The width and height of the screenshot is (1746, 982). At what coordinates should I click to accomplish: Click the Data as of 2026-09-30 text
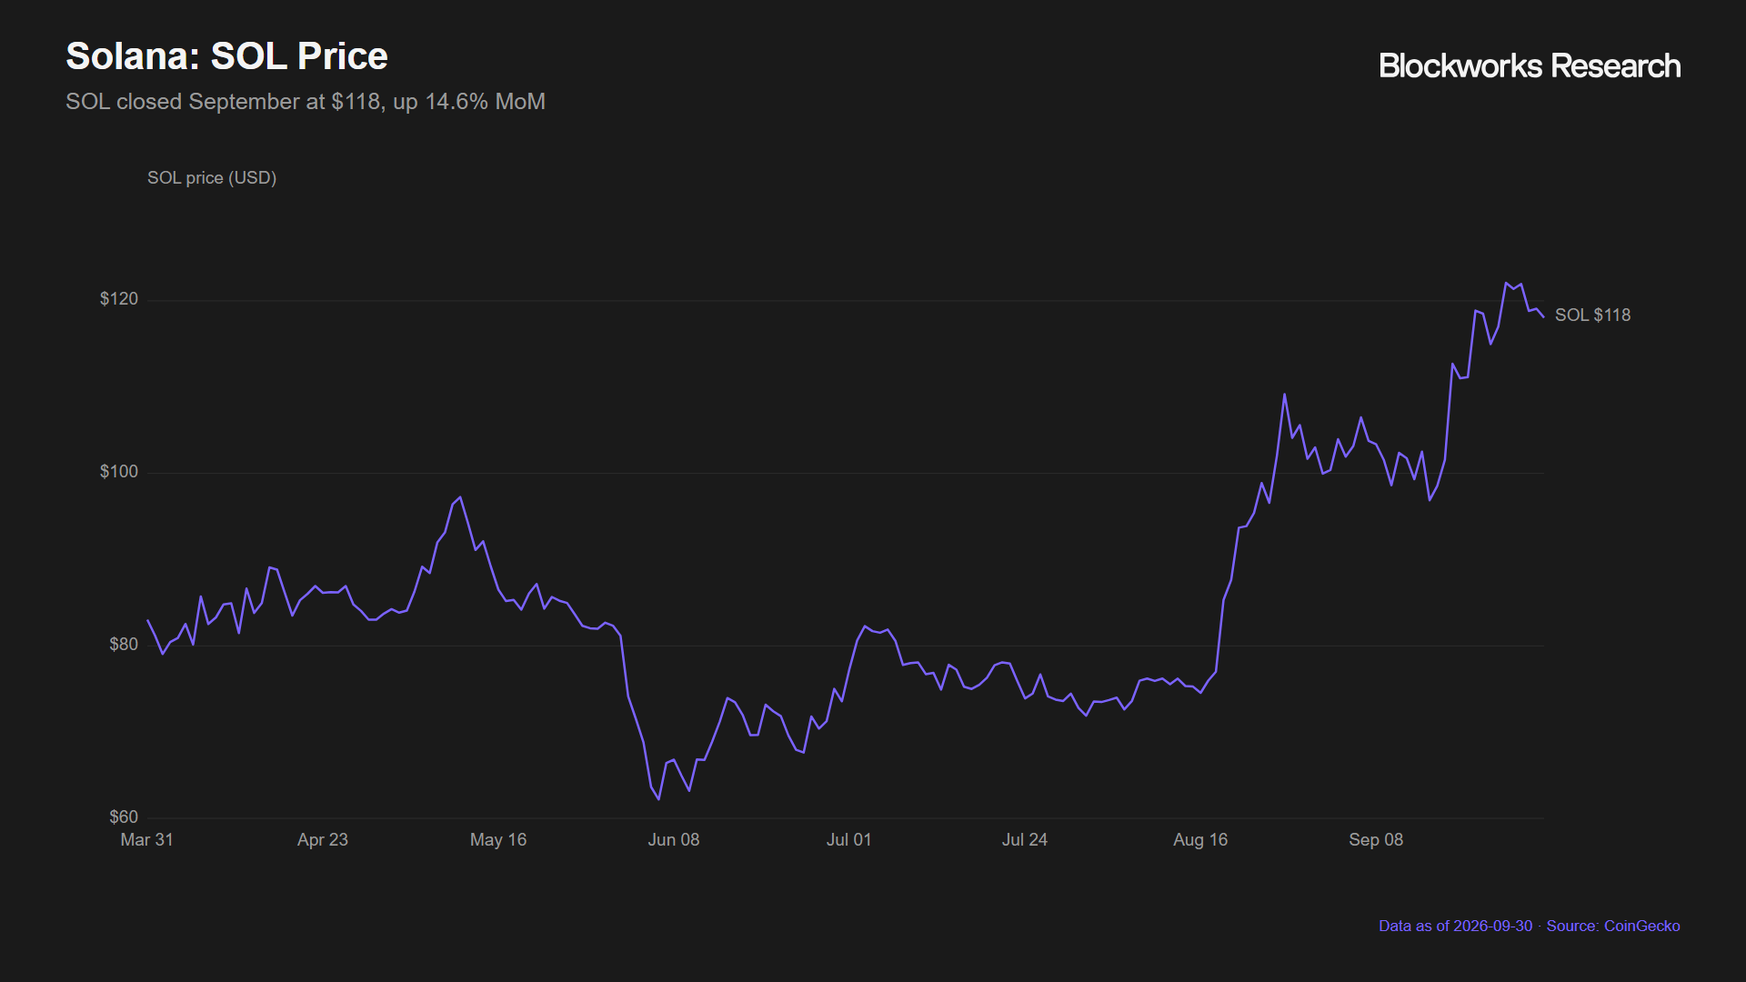1455,927
